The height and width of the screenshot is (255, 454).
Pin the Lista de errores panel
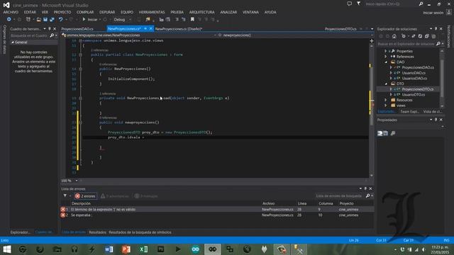pyautogui.click(x=365, y=188)
